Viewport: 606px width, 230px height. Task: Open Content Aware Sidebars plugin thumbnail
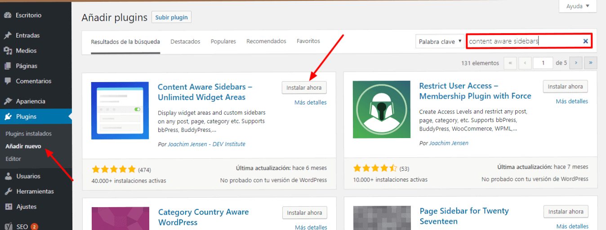(x=120, y=110)
